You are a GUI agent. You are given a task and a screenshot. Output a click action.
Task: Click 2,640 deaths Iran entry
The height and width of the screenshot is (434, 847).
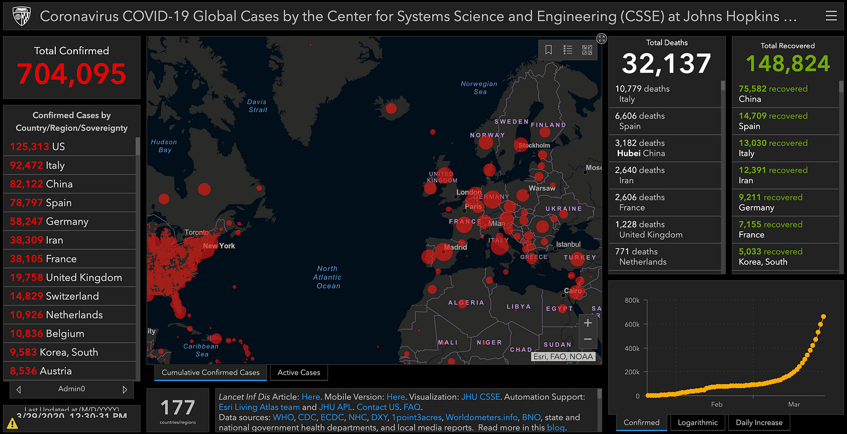[x=665, y=175]
